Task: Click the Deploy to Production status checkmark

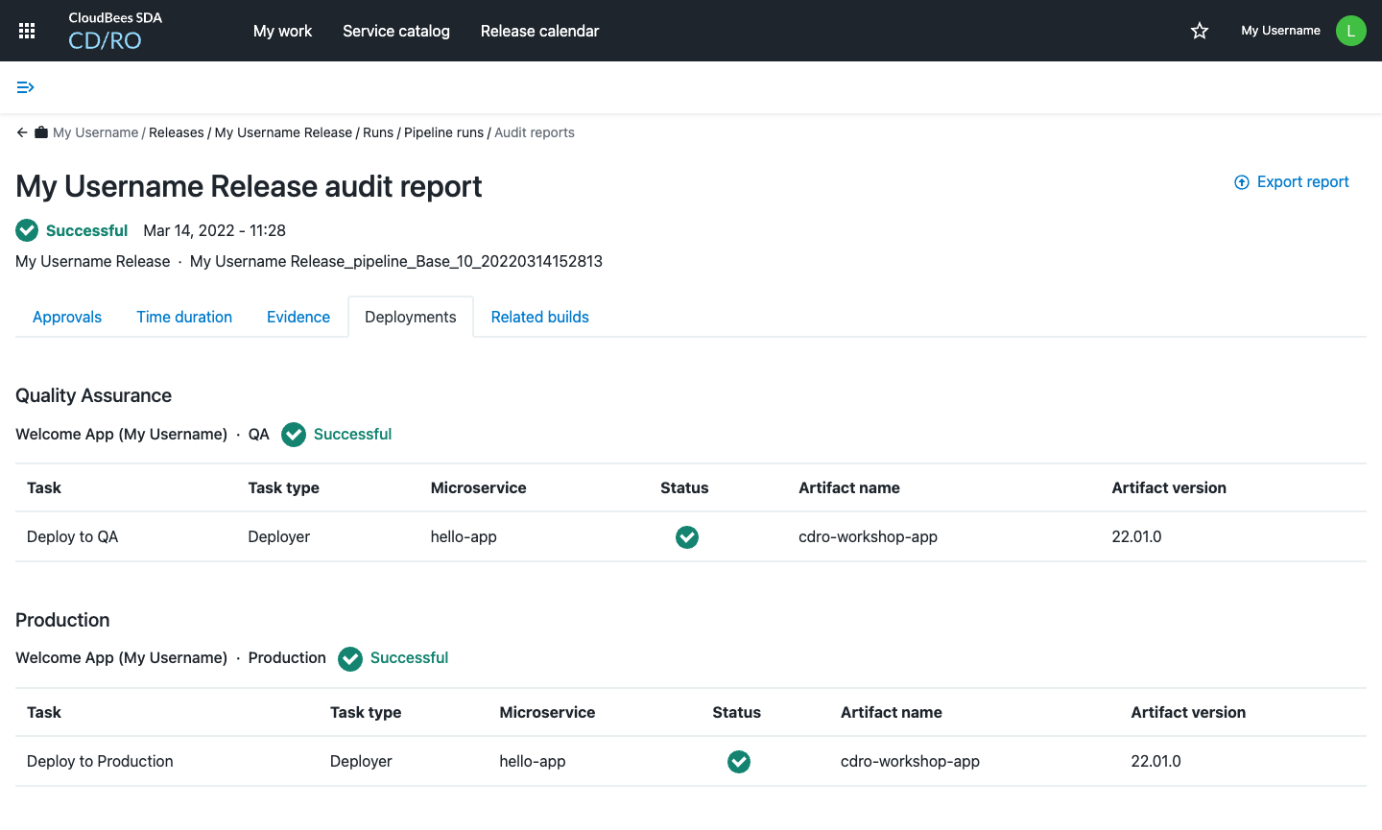Action: (739, 762)
